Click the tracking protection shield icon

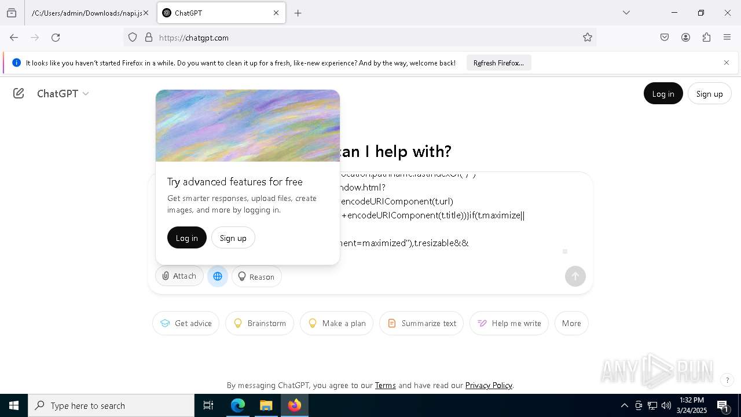(133, 38)
